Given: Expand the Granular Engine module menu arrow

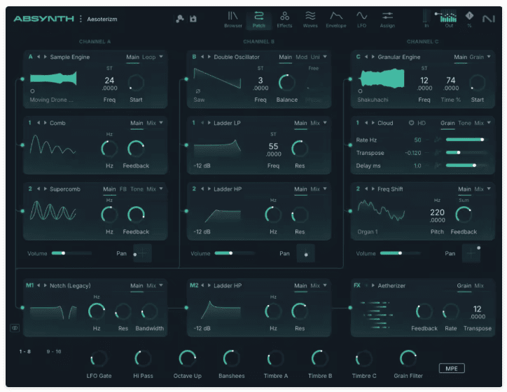Looking at the screenshot, I should [x=489, y=57].
